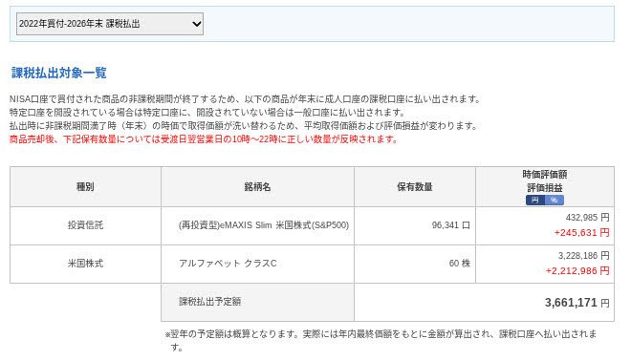Click the 60 株 quantity

click(x=460, y=264)
